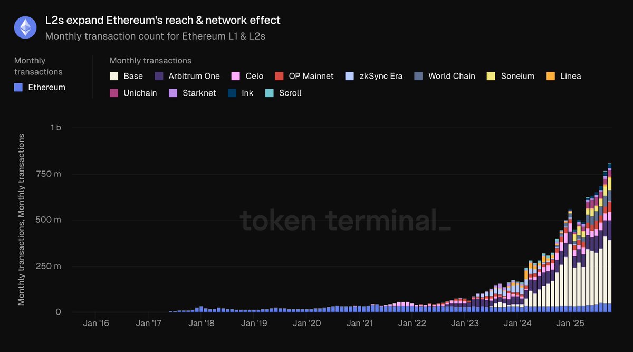Toggle Arbitrum One series in legend
633x352 pixels.
(x=194, y=76)
